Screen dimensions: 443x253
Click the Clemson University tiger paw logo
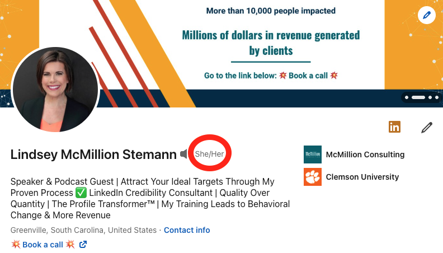point(313,177)
